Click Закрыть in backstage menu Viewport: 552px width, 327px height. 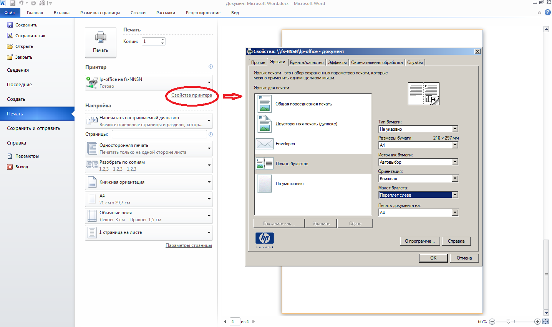24,57
